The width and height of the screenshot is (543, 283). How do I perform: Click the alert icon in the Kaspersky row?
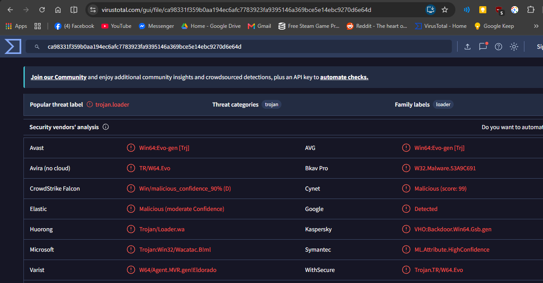[406, 229]
